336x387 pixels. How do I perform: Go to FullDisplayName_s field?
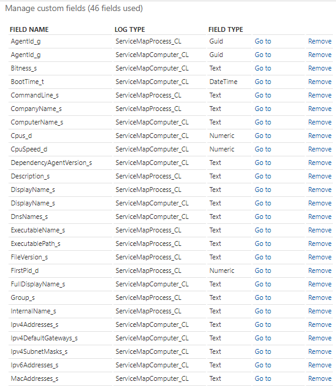263,284
